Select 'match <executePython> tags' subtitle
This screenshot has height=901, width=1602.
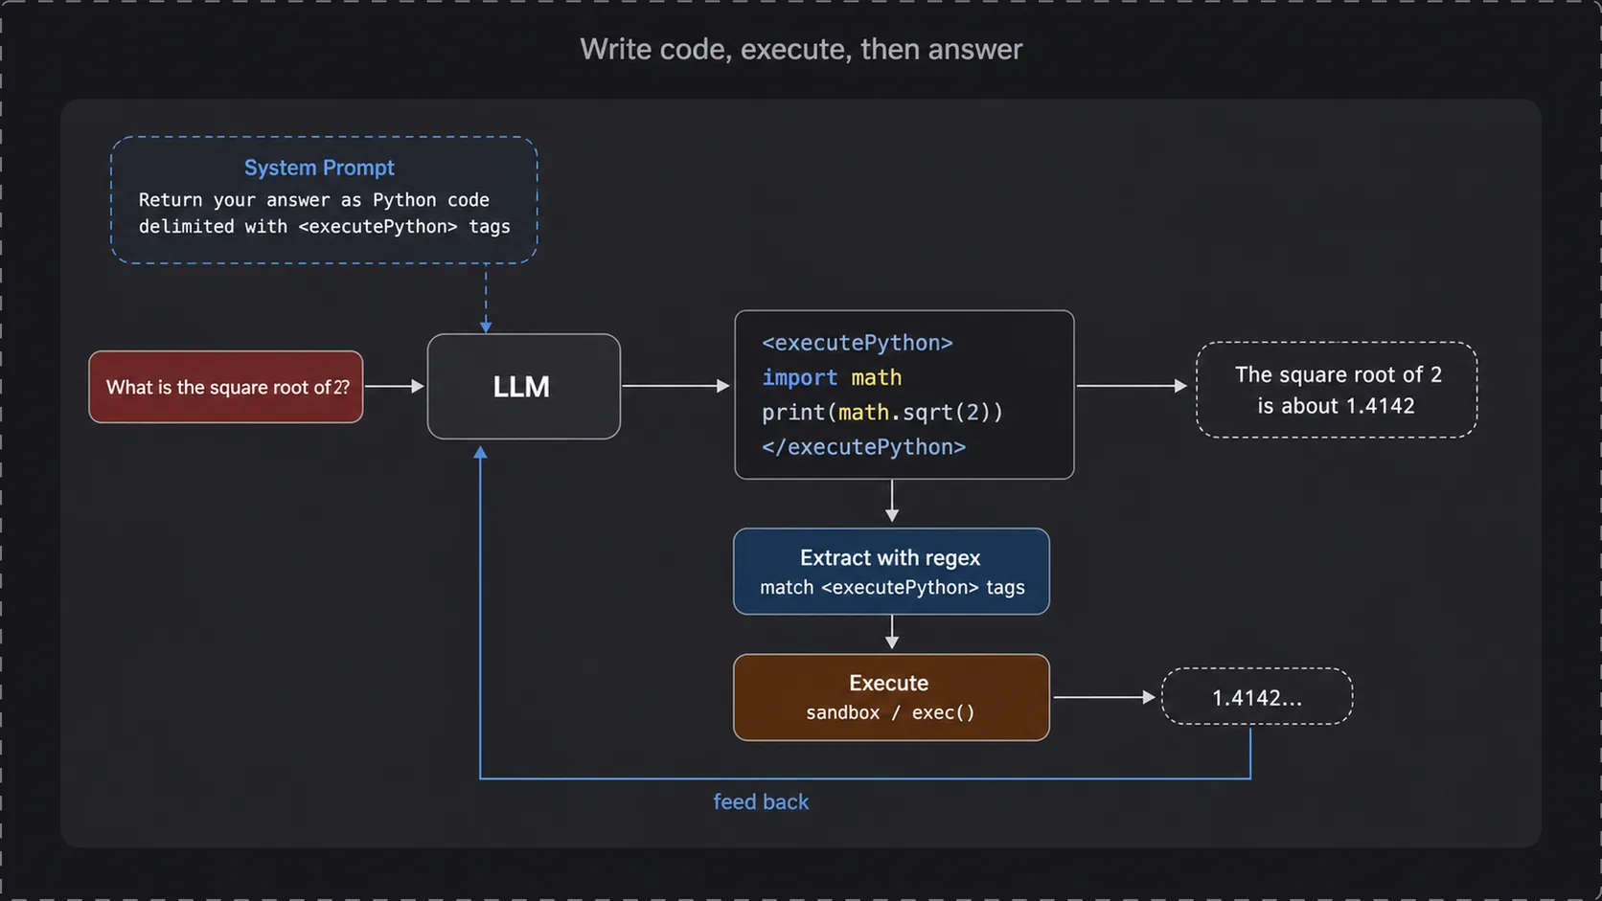892,587
